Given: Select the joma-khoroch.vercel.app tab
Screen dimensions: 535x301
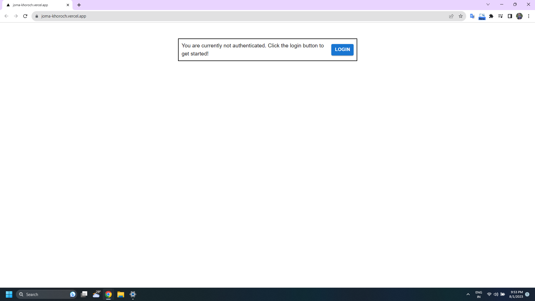Looking at the screenshot, I should coord(31,5).
